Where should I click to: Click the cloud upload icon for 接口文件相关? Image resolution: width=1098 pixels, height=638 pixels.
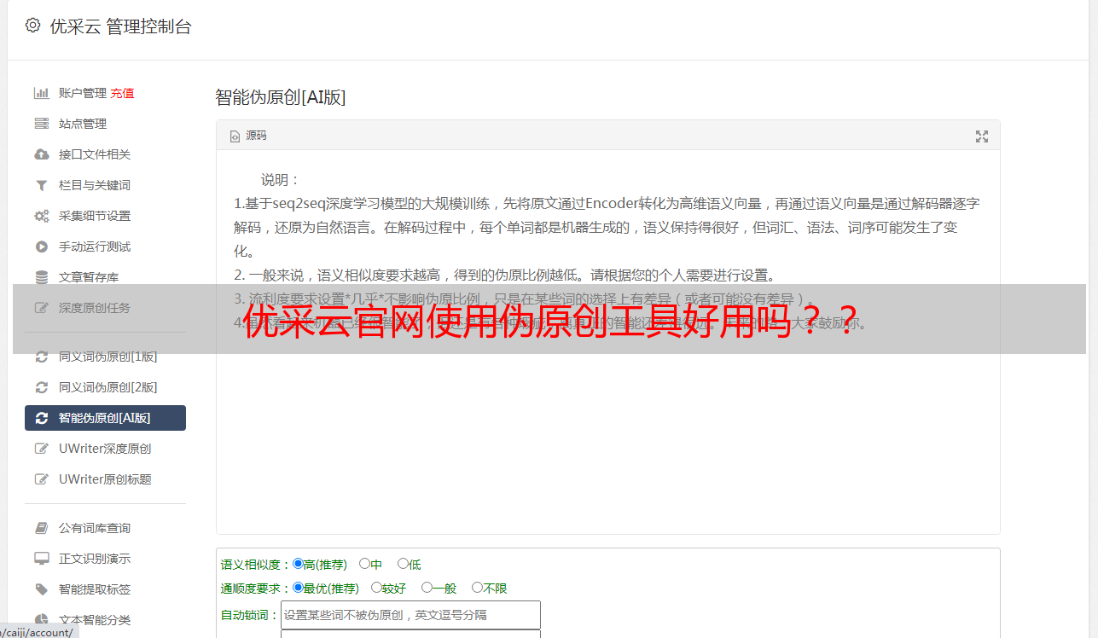click(x=41, y=154)
